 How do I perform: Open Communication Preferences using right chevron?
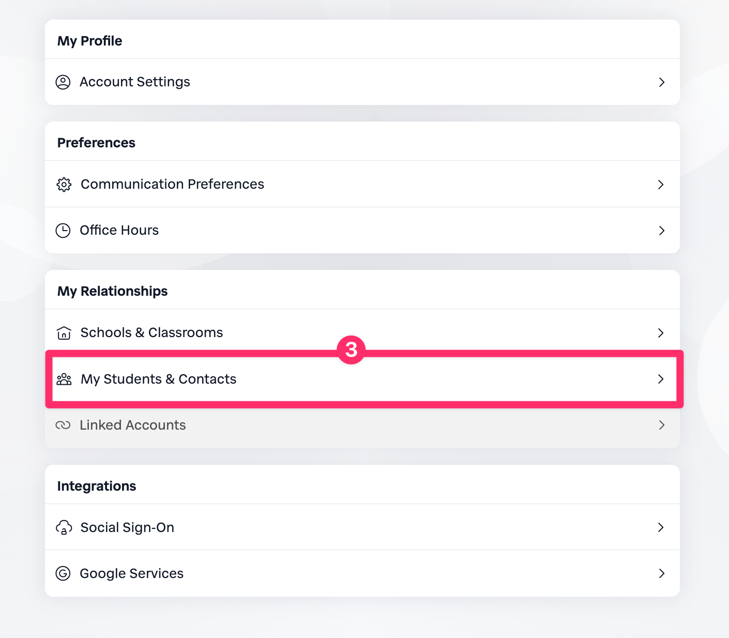coord(661,185)
